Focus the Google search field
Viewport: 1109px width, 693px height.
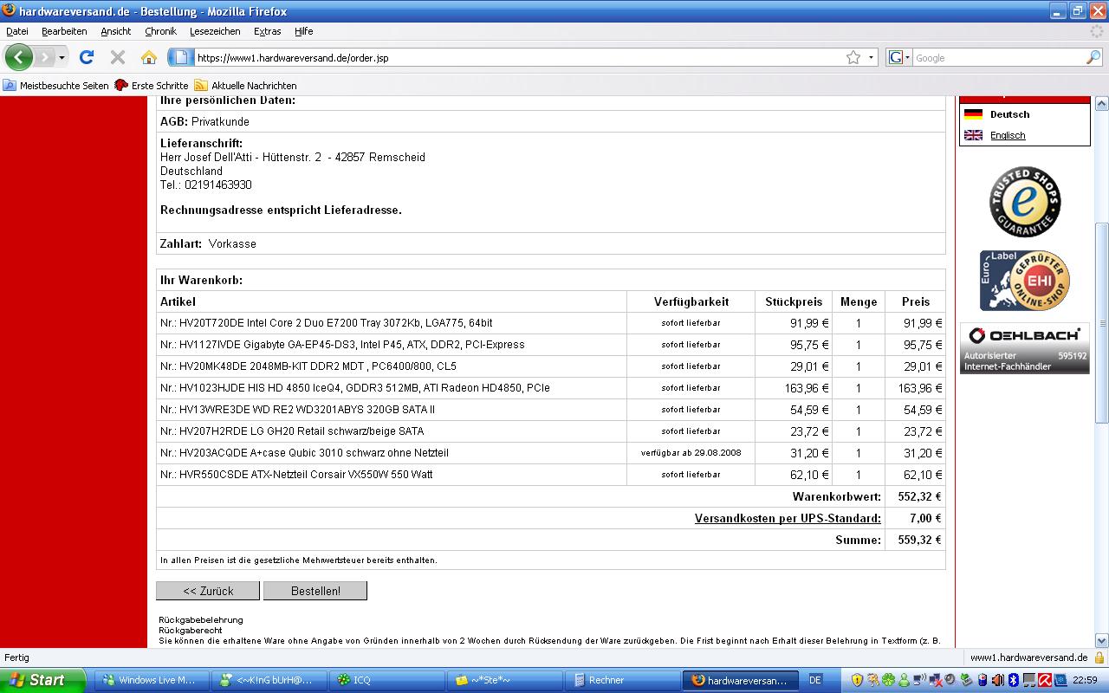point(998,58)
